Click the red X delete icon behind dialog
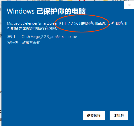Image resolution: width=134 pixels, height=126 pixels. [x=82, y=1]
